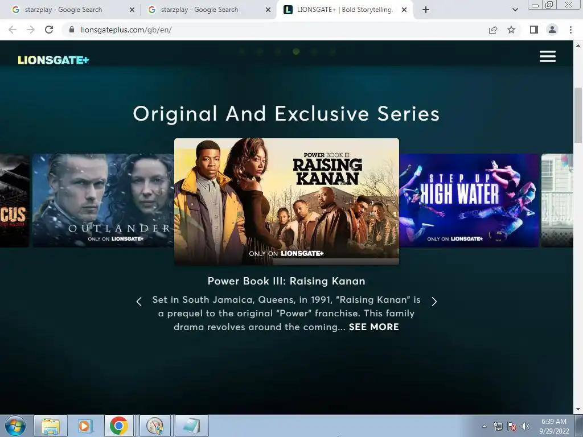Image resolution: width=583 pixels, height=437 pixels.
Task: Open the compass and shield taskbar application
Action: point(155,426)
